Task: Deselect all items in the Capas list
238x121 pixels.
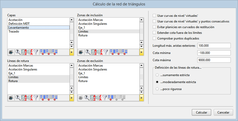Action: 48,52
